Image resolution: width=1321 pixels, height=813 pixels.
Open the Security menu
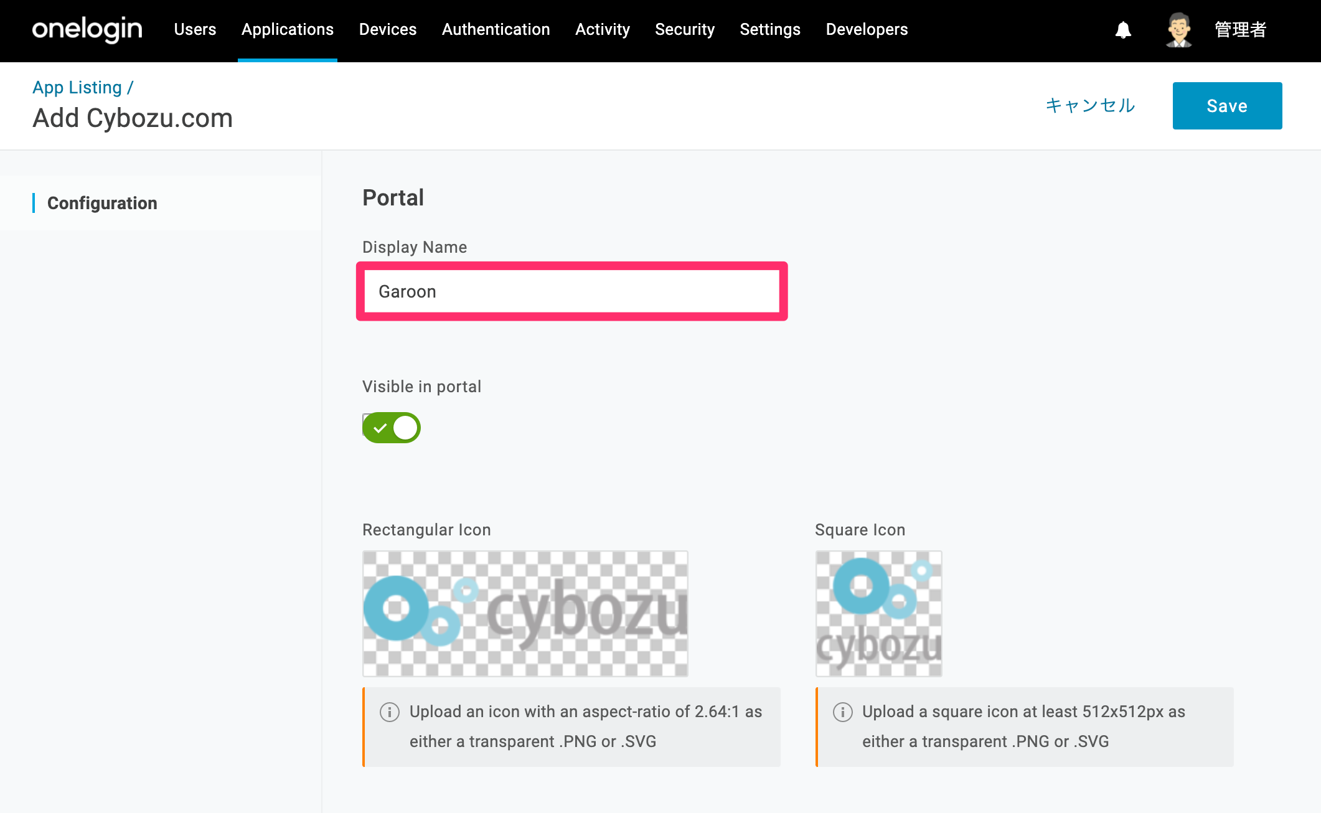(x=685, y=29)
